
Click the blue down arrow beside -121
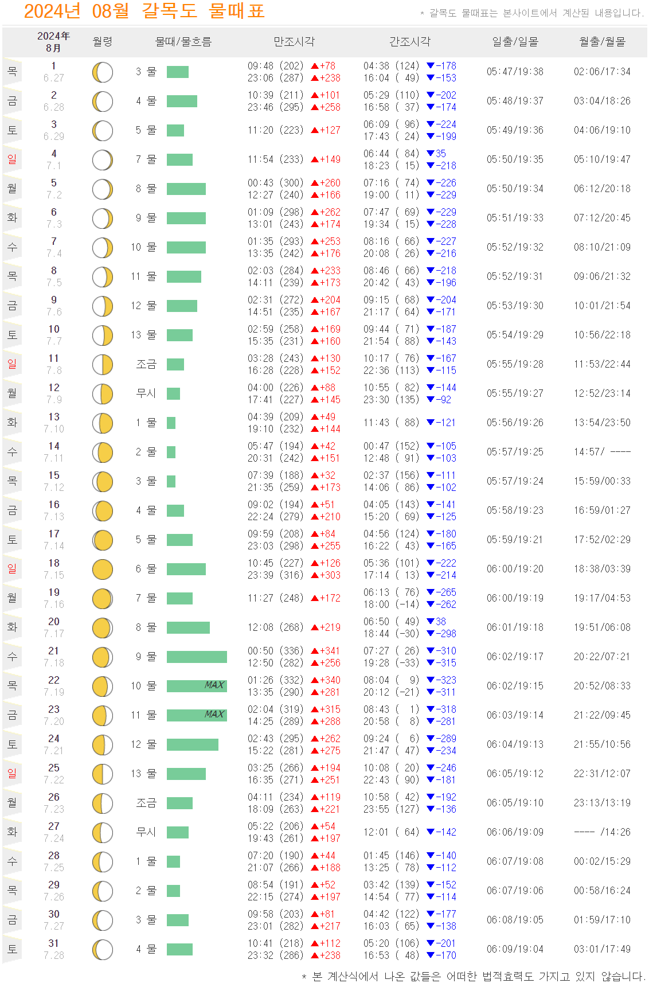pos(431,423)
